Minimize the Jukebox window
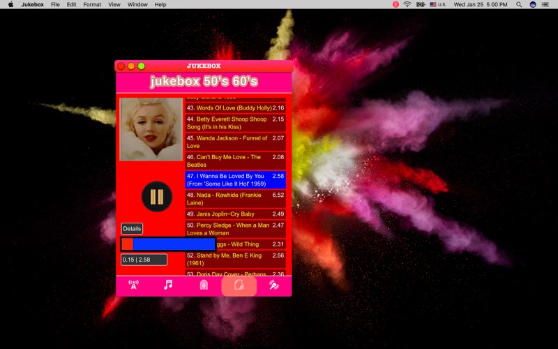 point(131,66)
